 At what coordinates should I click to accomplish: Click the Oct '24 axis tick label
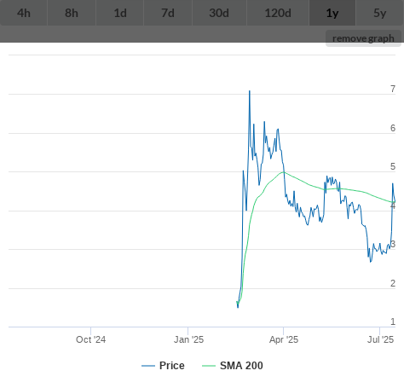click(90, 339)
